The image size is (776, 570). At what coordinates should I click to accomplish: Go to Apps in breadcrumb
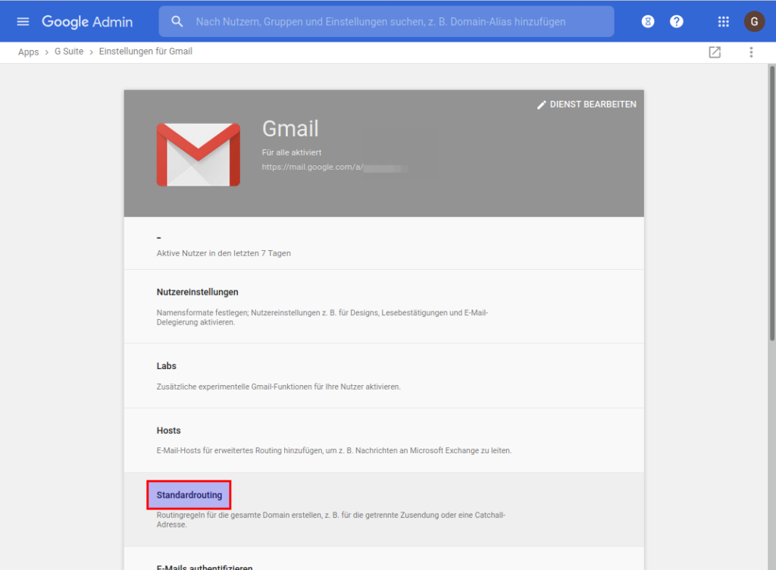click(x=28, y=52)
